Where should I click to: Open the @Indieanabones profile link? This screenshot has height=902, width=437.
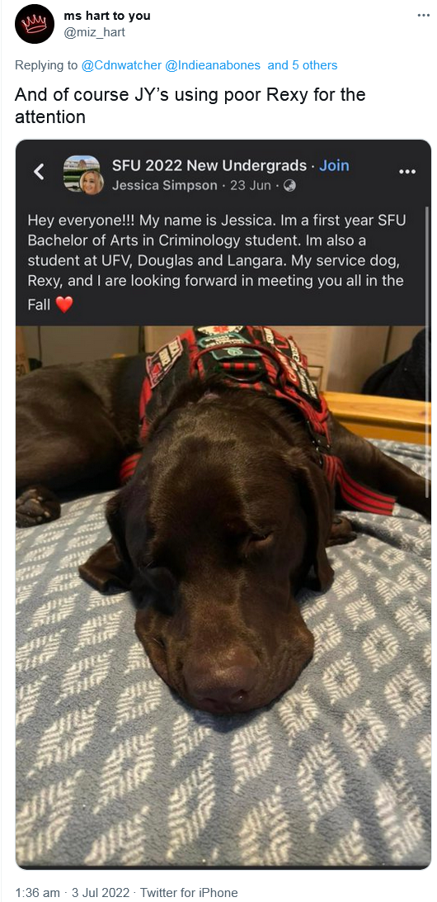tap(213, 65)
